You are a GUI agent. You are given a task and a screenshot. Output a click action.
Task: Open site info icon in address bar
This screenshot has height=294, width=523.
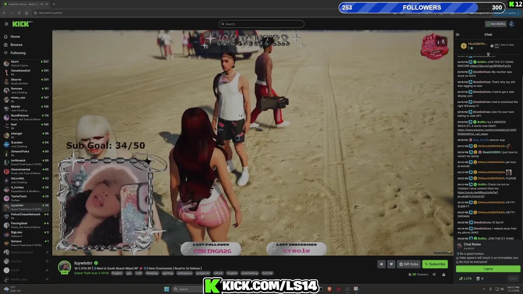36,13
